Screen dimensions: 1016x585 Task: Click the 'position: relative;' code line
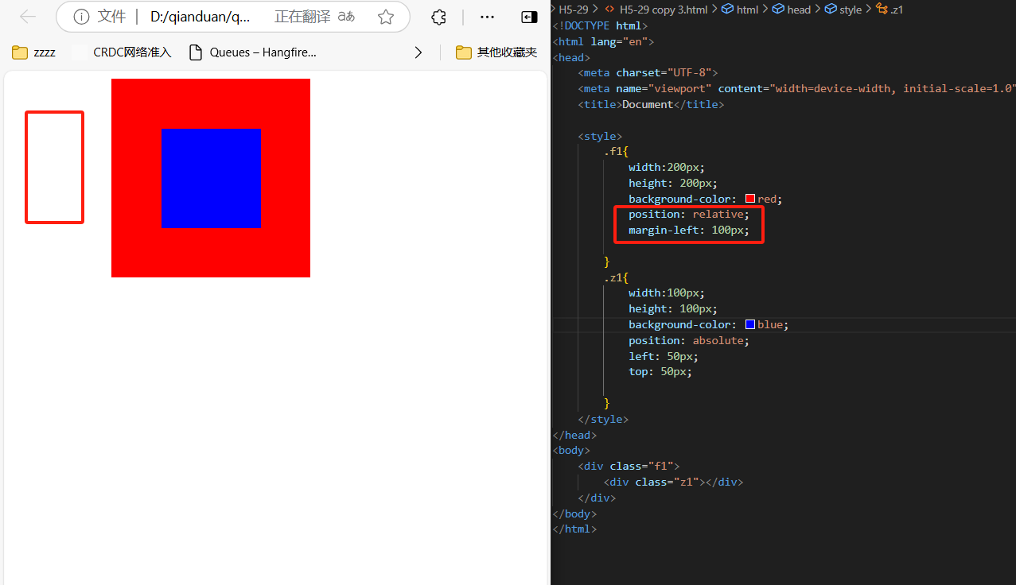click(x=689, y=215)
